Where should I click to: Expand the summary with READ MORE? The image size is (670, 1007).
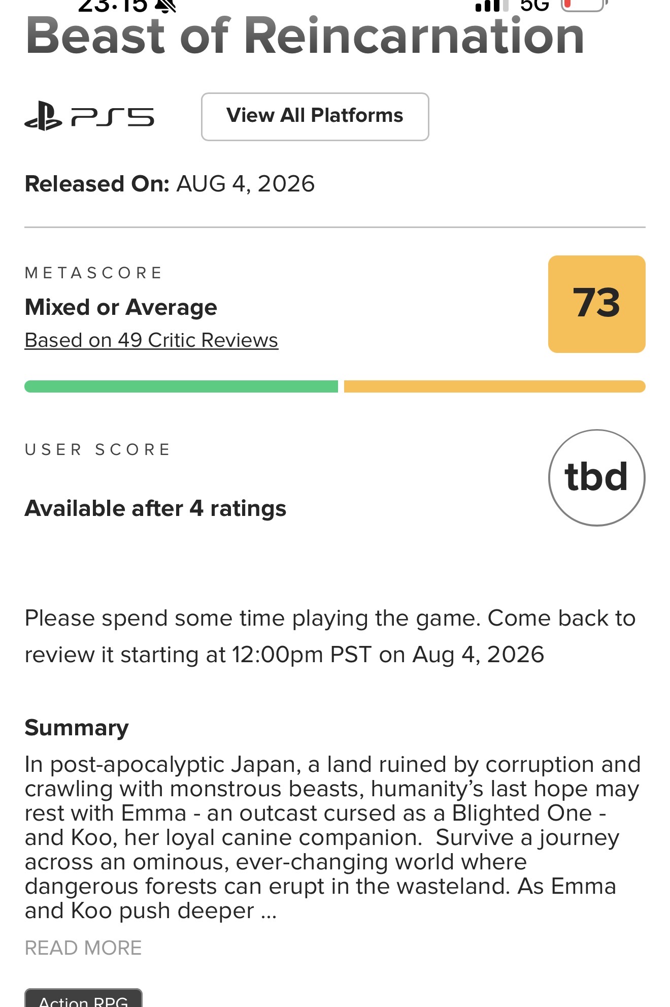83,948
